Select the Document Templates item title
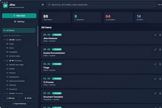The width and height of the screenshot is (162, 108). pyautogui.click(x=53, y=97)
